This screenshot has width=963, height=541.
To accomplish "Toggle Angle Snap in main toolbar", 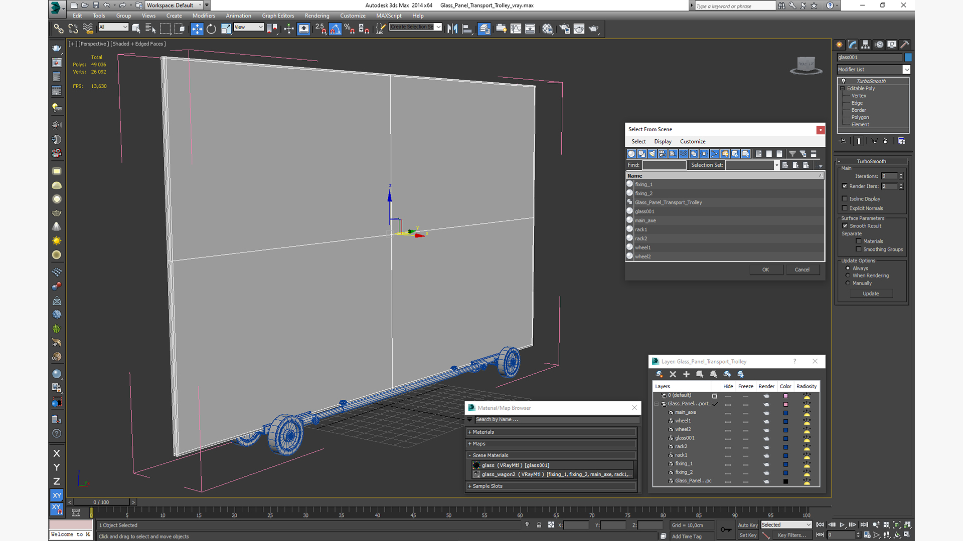I will pos(335,29).
